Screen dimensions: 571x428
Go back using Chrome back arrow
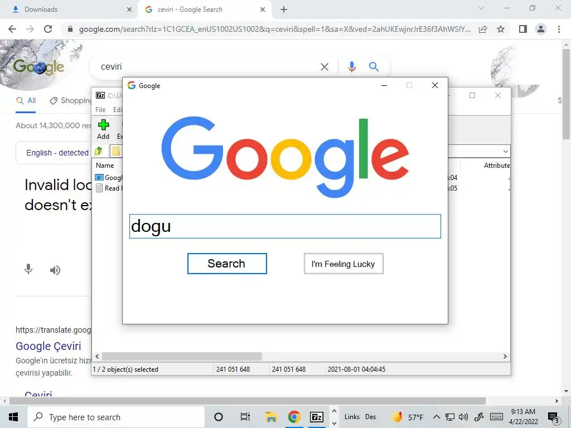tap(12, 29)
